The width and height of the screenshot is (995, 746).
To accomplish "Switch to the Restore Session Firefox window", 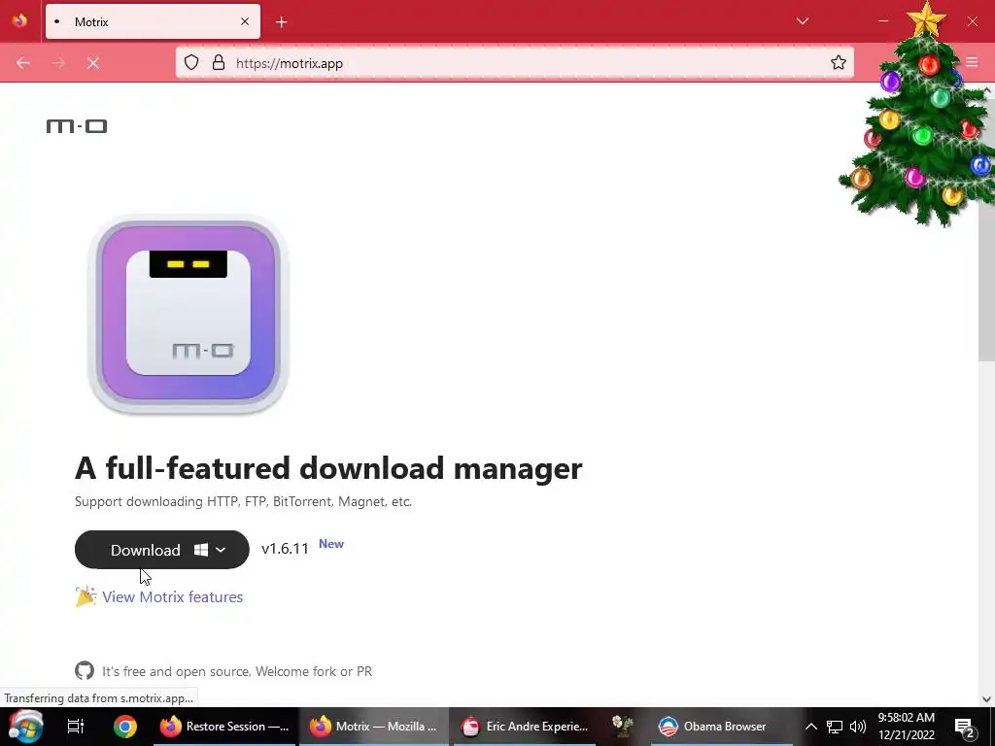I will click(224, 727).
